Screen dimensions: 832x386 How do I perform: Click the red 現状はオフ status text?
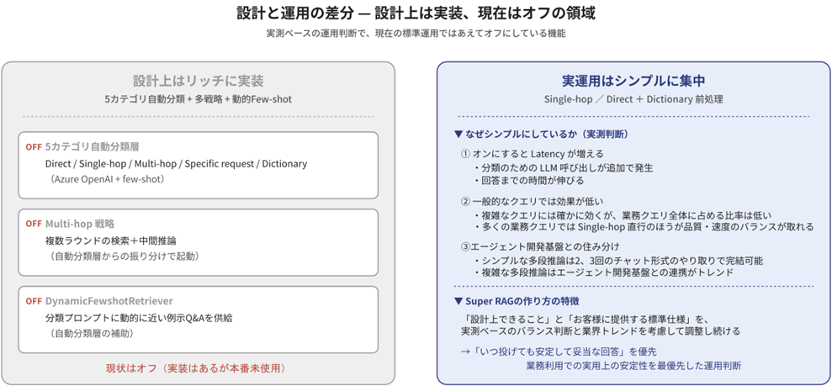198,368
